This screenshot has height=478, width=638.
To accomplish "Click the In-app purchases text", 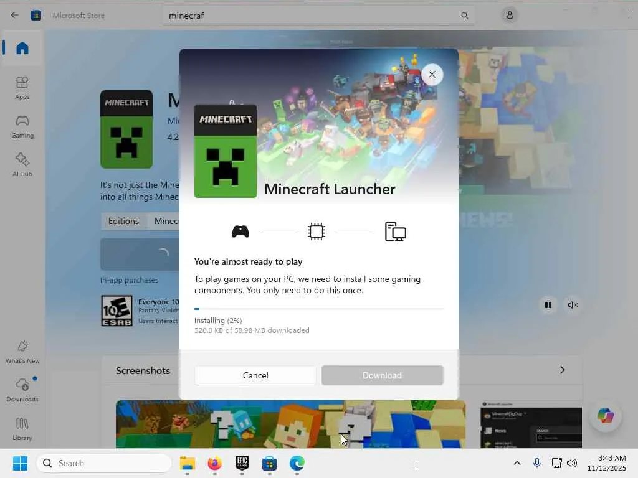I will coord(130,280).
